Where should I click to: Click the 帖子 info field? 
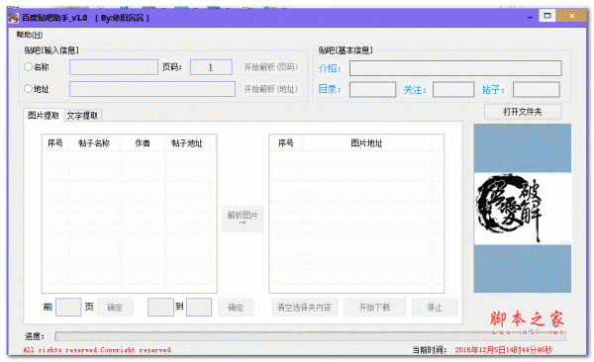pos(536,90)
